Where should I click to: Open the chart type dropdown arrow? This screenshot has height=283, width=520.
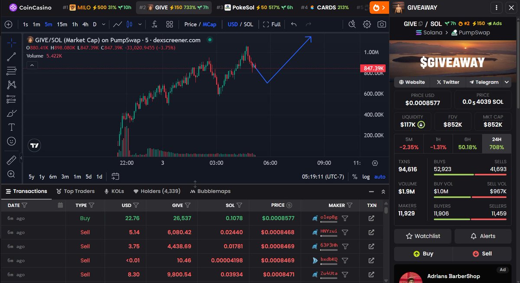pos(140,24)
